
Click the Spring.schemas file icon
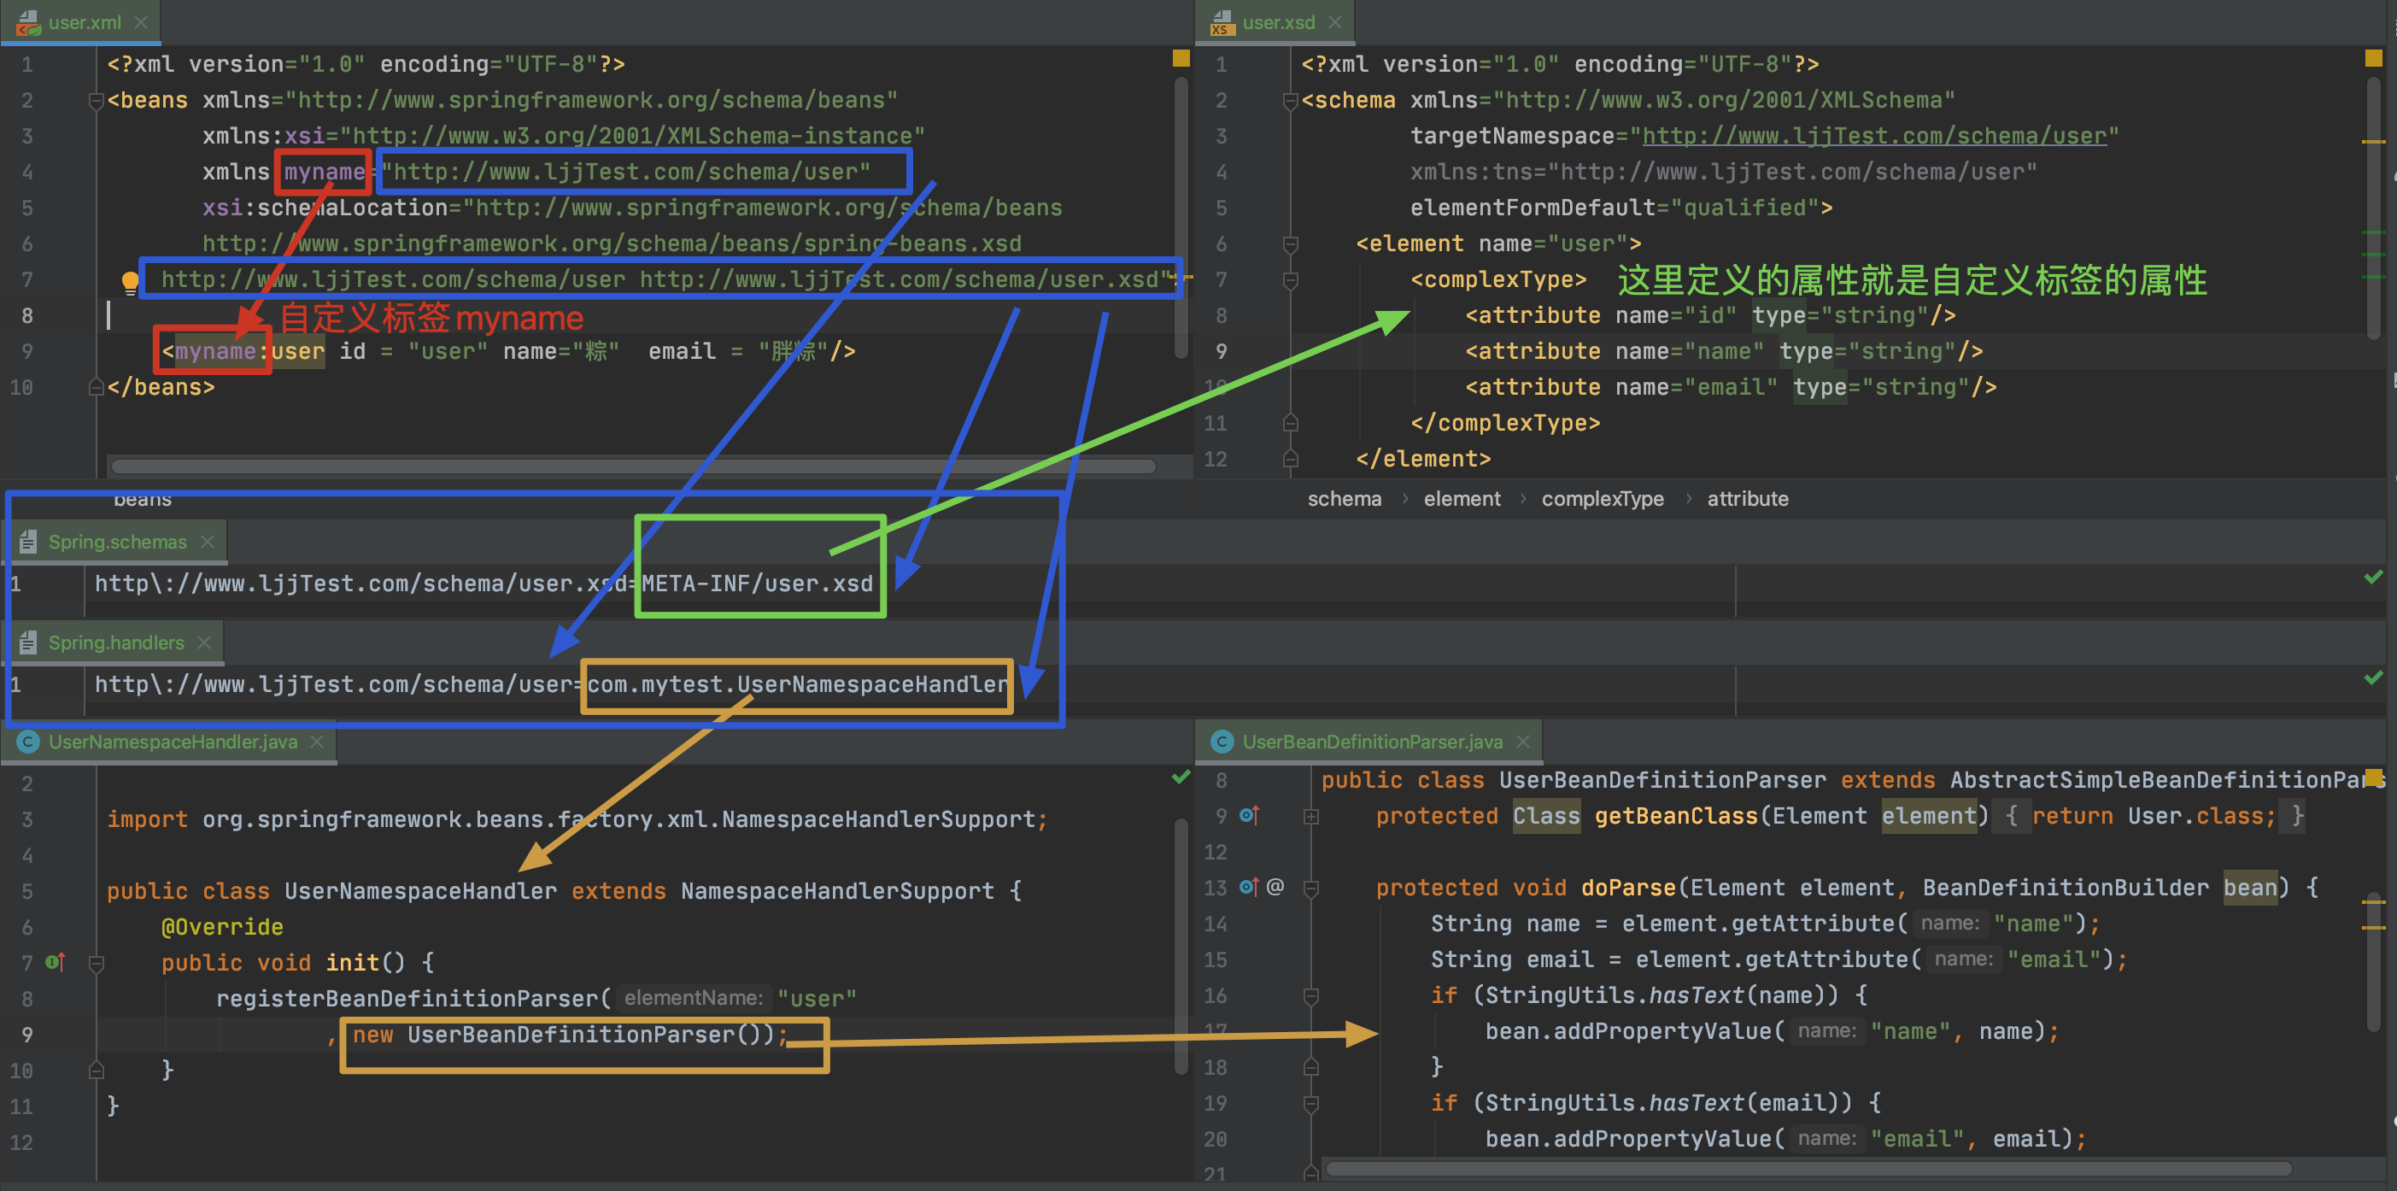point(28,542)
